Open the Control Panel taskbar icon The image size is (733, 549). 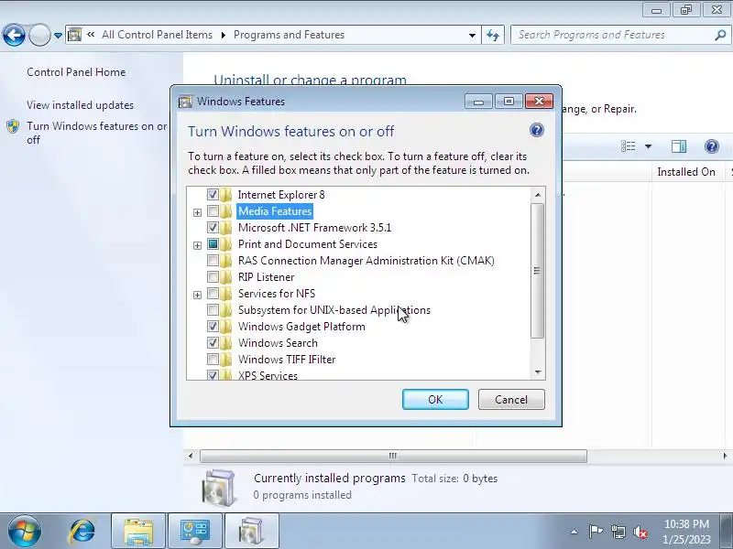coord(195,532)
